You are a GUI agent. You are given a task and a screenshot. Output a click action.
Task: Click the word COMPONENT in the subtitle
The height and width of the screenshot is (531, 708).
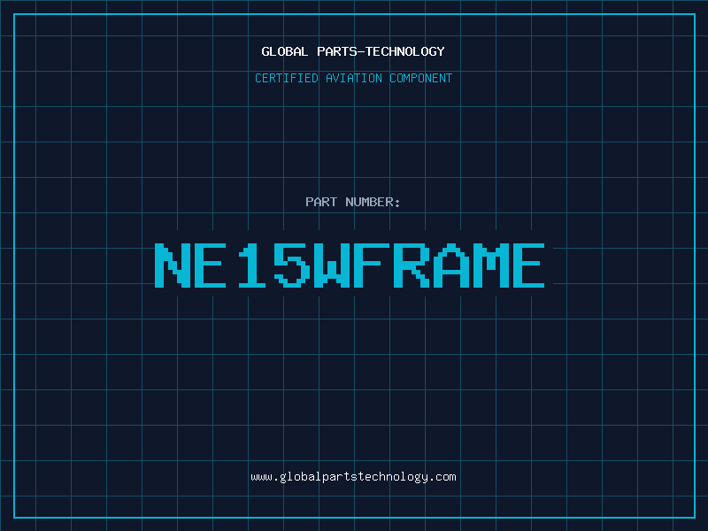click(421, 79)
